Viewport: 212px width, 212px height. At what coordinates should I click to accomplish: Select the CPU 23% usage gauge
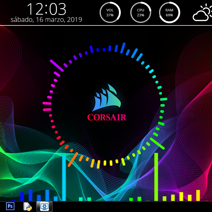(x=141, y=13)
